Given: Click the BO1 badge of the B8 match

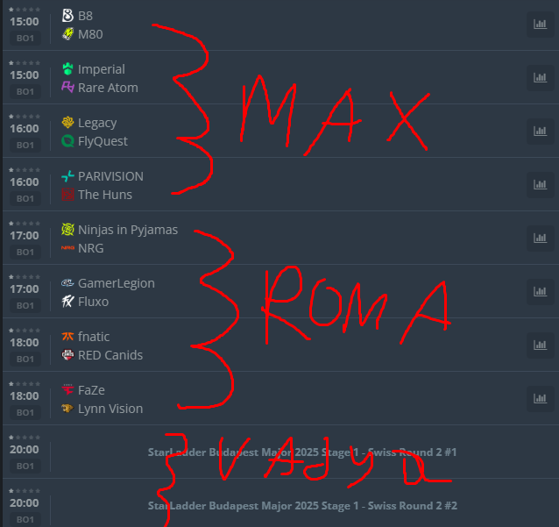Looking at the screenshot, I should pyautogui.click(x=25, y=39).
